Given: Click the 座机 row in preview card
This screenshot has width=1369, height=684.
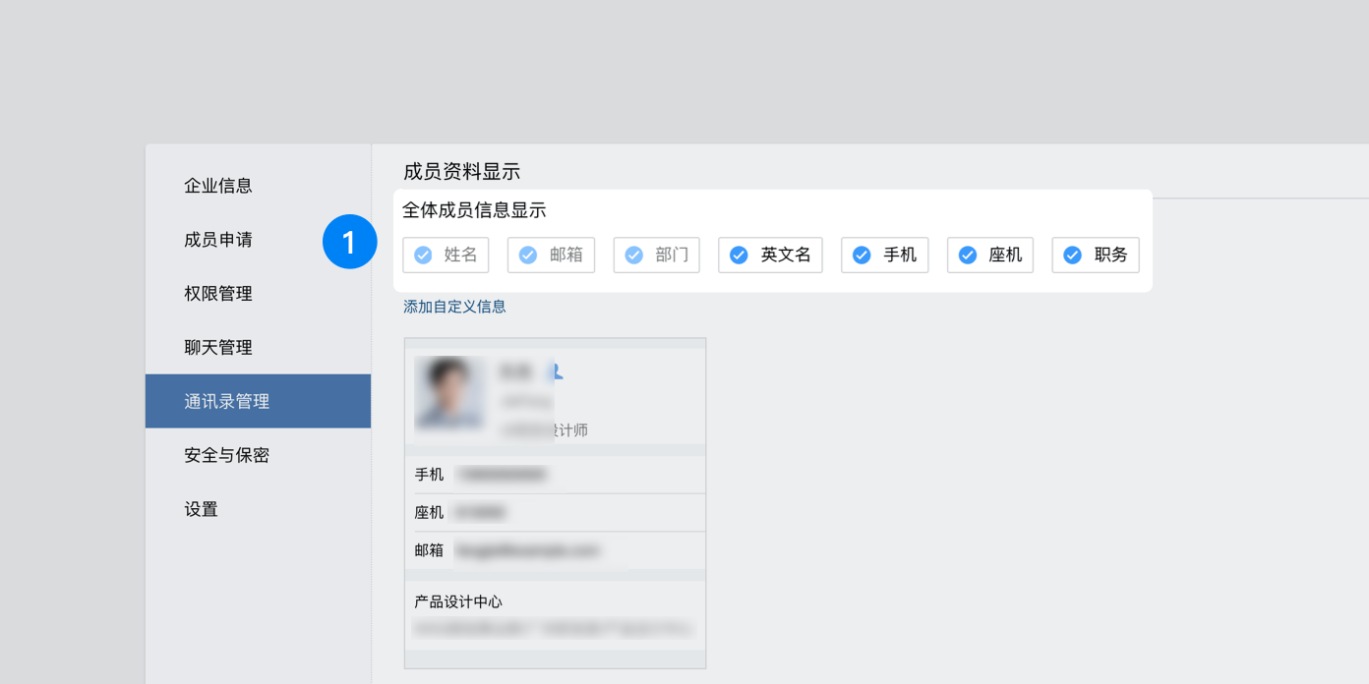Looking at the screenshot, I should 555,512.
